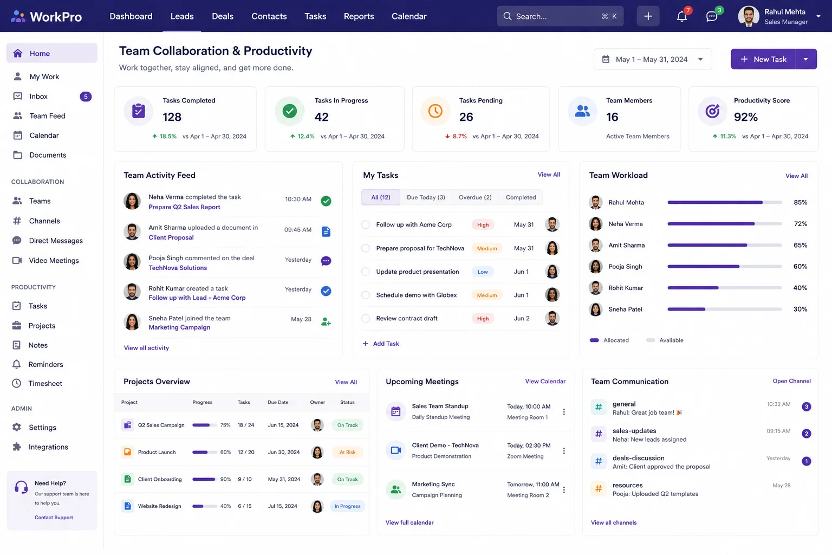Image resolution: width=832 pixels, height=555 pixels.
Task: Click the At Risk status badge
Action: (x=348, y=452)
